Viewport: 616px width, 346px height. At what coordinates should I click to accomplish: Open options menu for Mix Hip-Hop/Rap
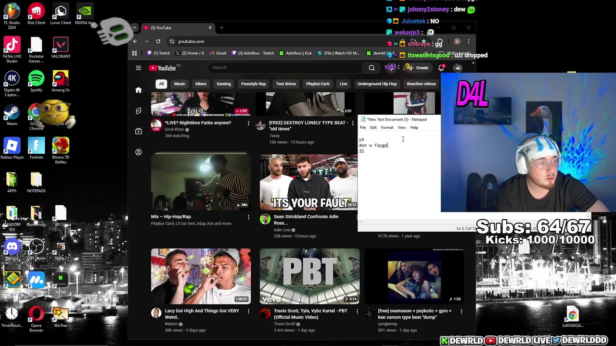[248, 217]
